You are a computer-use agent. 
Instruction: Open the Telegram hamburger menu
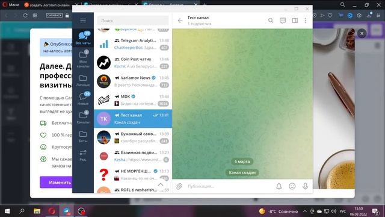[x=83, y=20]
